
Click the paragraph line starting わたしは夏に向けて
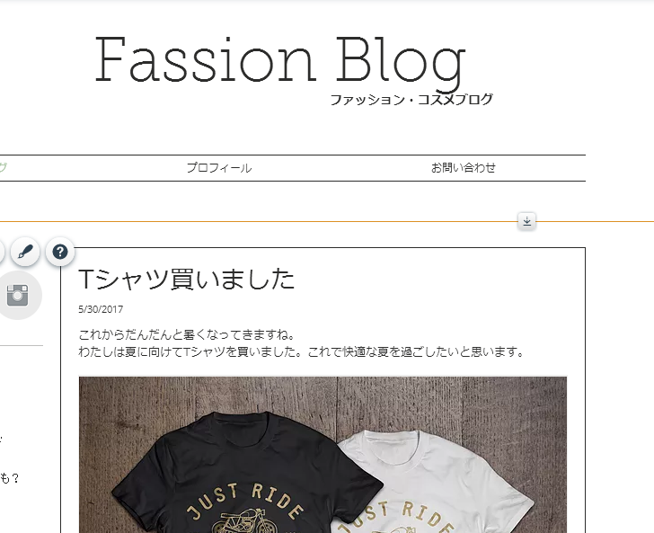(x=301, y=351)
